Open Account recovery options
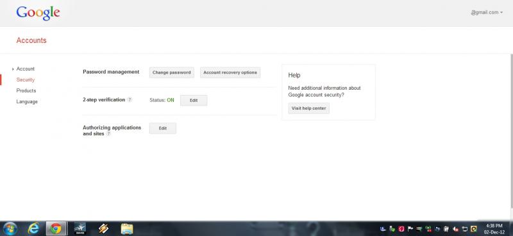Viewport: 513px width, 236px height. [x=230, y=72]
